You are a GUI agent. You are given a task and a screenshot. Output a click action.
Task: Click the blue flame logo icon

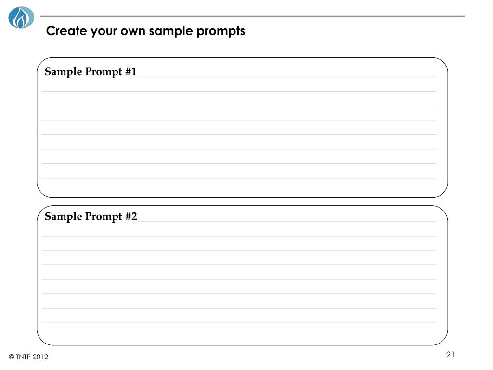[x=21, y=18]
